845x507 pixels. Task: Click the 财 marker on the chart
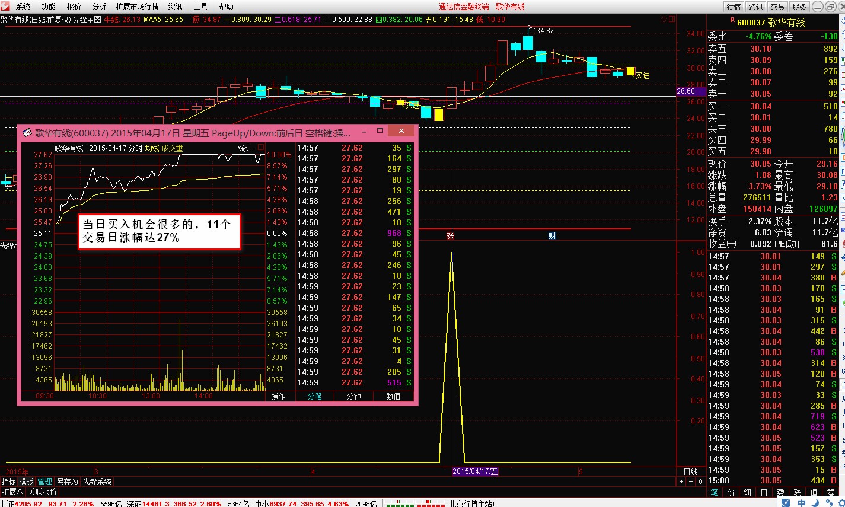tap(552, 236)
